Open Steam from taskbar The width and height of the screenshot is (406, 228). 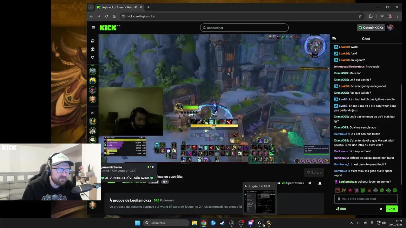[x=222, y=223]
